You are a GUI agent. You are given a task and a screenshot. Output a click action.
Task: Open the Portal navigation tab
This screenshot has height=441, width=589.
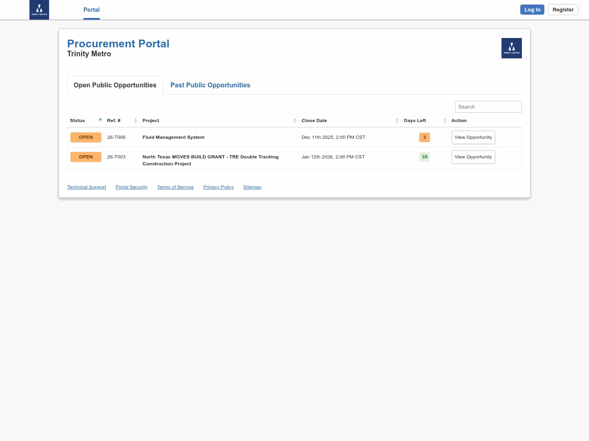click(x=91, y=10)
